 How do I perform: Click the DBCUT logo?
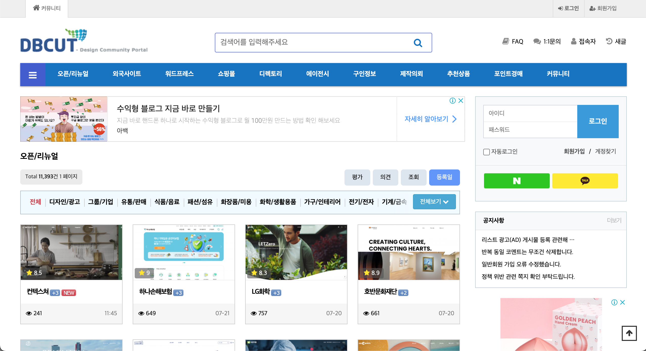[x=84, y=41]
